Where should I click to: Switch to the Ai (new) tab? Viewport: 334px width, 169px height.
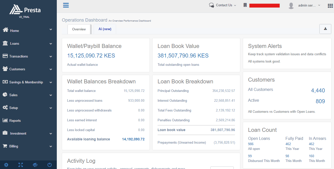(x=105, y=29)
